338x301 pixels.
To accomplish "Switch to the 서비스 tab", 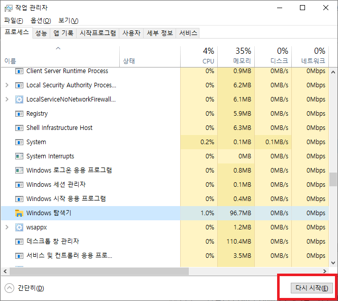I will 188,33.
